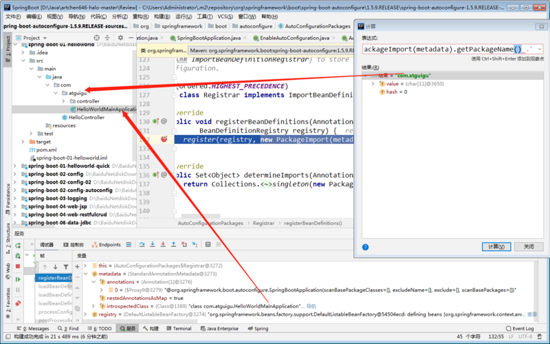
Task: Open the VCS(S) menu
Action: [x=225, y=17]
